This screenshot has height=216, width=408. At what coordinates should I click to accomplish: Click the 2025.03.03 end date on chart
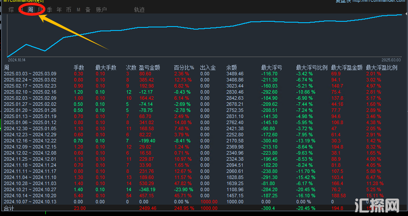[x=391, y=60]
